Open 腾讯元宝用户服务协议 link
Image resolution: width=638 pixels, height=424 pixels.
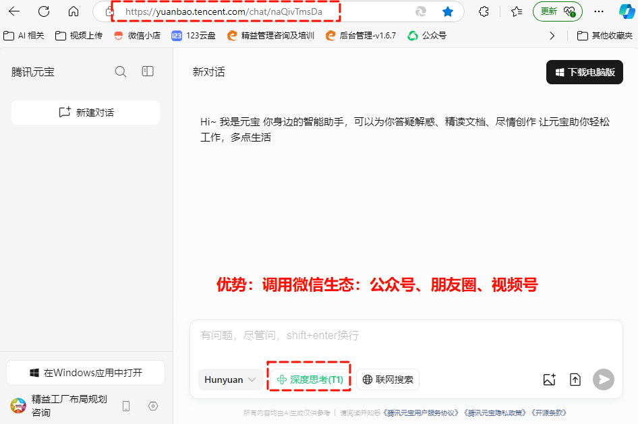[421, 413]
